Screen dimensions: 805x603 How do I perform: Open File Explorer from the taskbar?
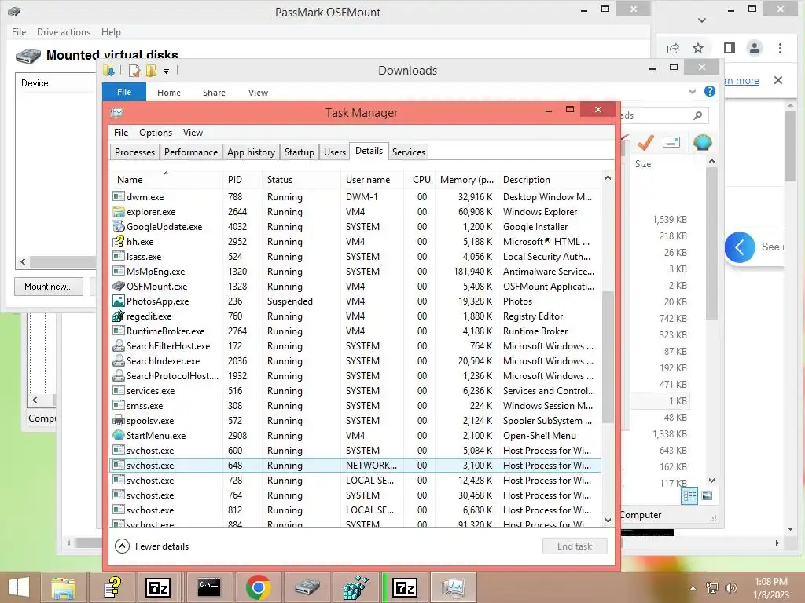[63, 587]
